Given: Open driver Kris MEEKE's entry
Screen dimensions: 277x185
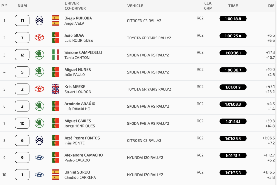Looking at the screenshot, I should point(75,87).
